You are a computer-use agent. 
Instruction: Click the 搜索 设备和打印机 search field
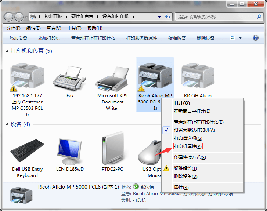217,17
